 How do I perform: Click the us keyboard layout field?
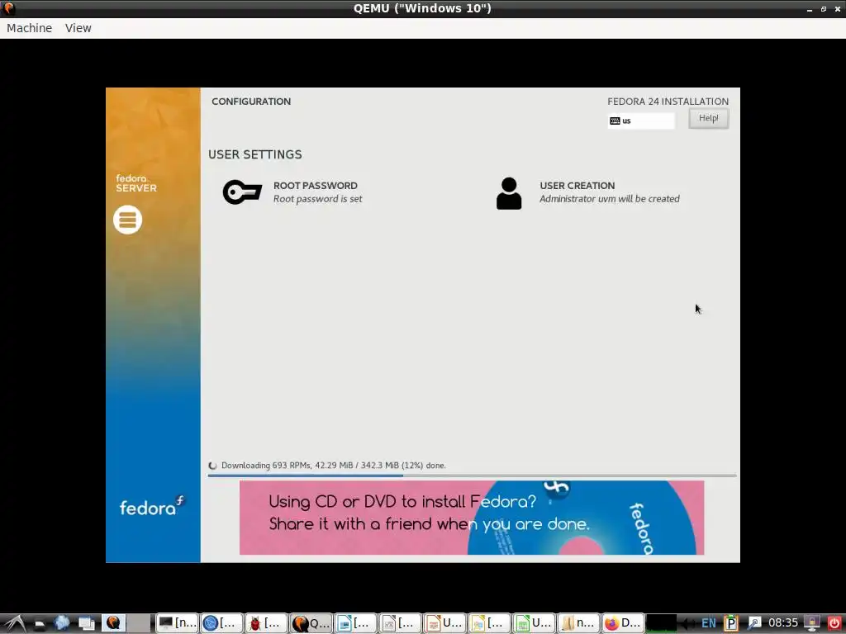point(641,121)
